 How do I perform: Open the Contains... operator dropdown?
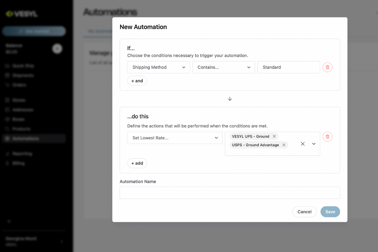pos(224,67)
